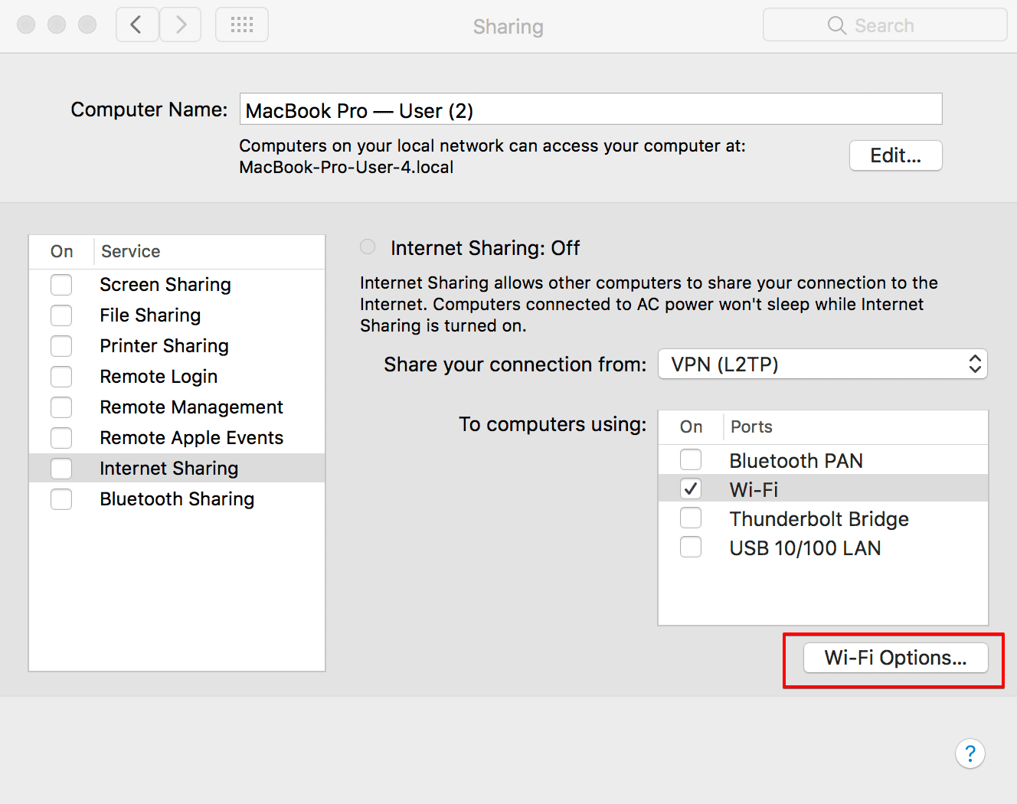Image resolution: width=1017 pixels, height=804 pixels.
Task: Turn on the File Sharing checkbox
Action: click(61, 315)
